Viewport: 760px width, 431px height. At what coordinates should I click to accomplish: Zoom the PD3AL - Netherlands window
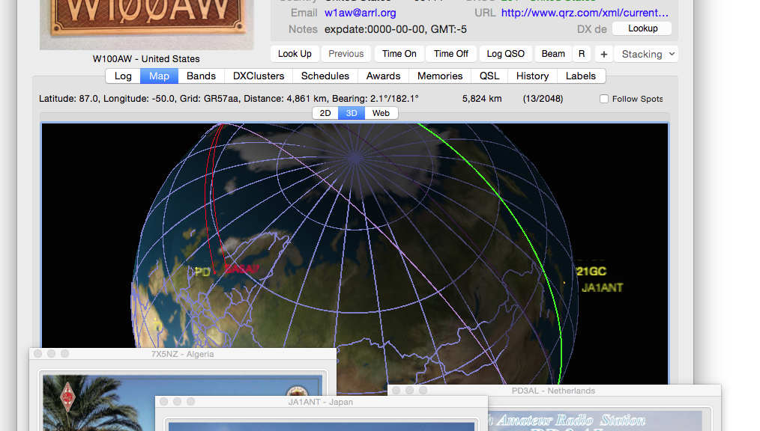click(x=423, y=391)
